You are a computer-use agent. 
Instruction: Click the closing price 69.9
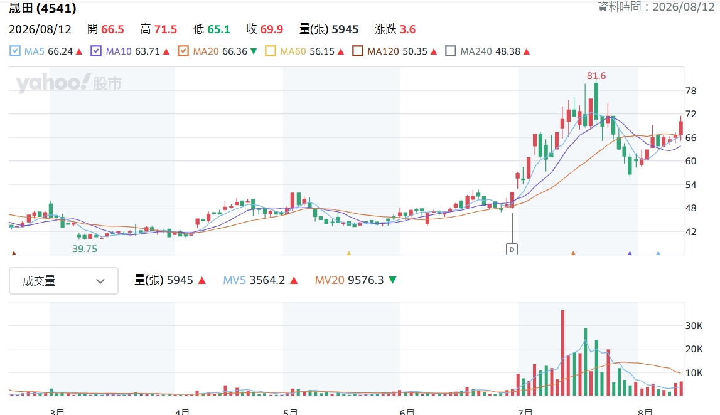tap(272, 29)
